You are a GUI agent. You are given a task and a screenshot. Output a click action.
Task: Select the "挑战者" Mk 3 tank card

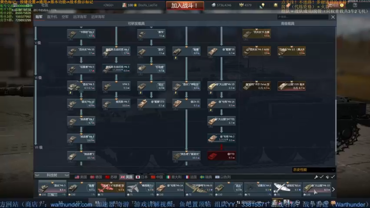click(81, 138)
